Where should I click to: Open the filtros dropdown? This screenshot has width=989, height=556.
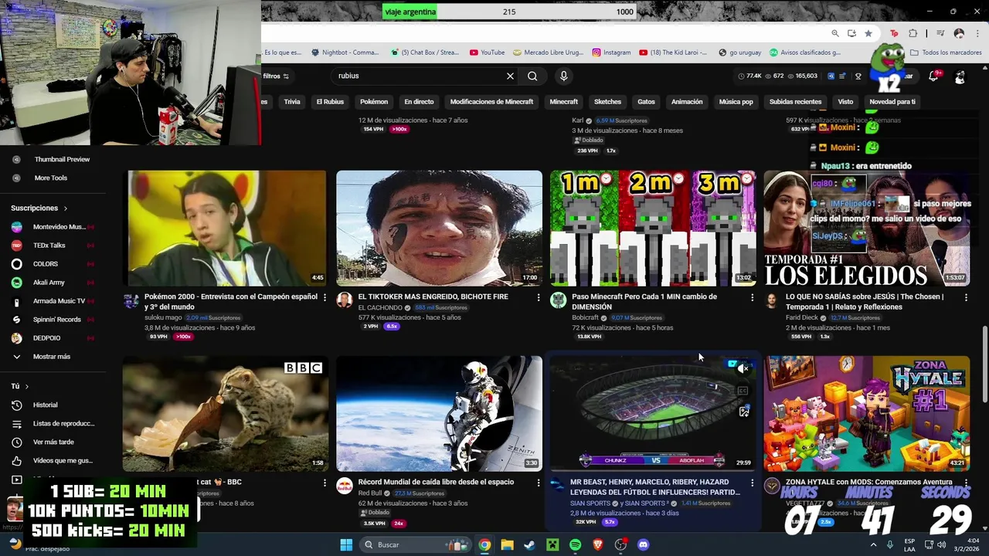coord(276,76)
